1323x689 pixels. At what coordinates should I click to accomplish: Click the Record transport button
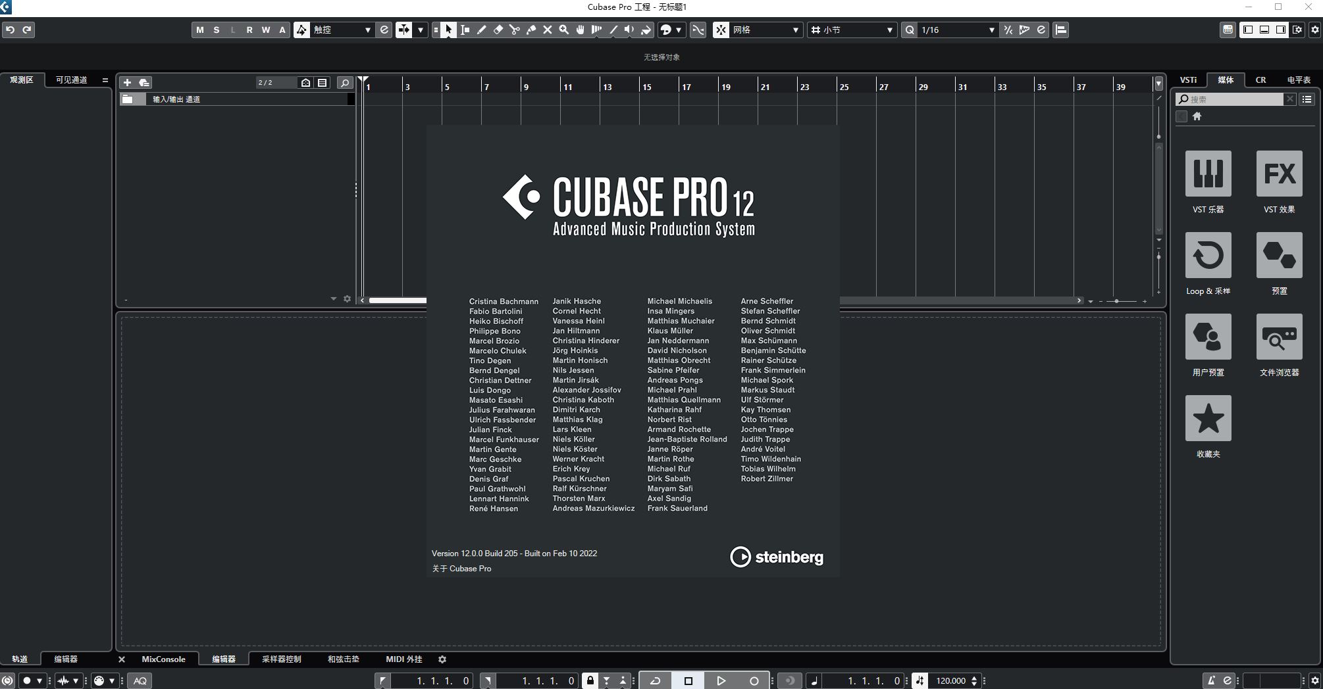[754, 680]
